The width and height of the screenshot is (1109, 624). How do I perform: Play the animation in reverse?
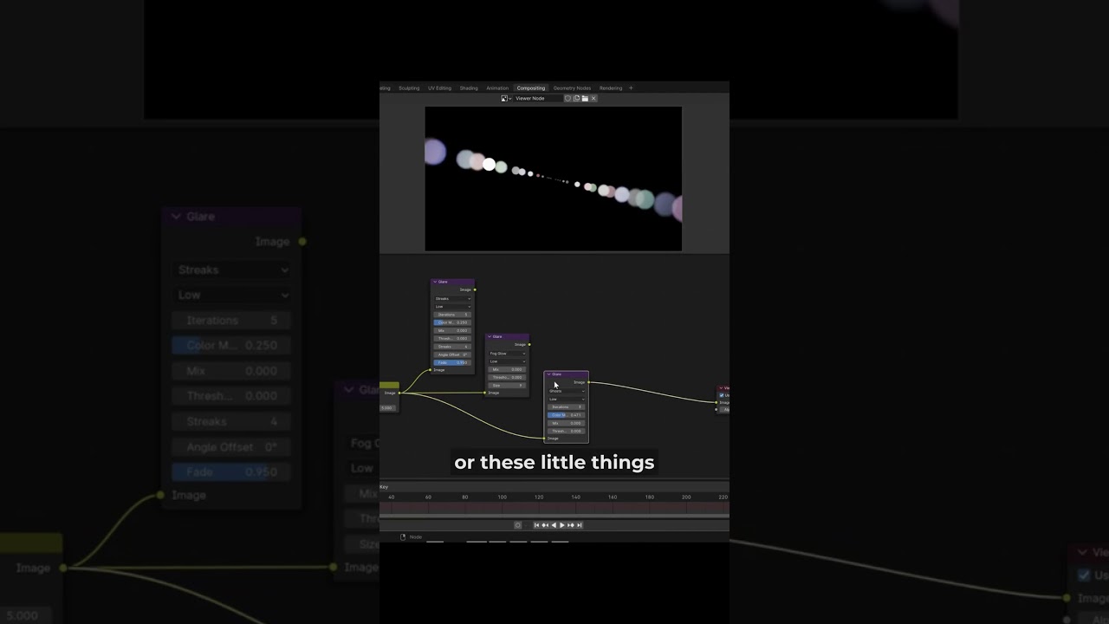pyautogui.click(x=554, y=525)
